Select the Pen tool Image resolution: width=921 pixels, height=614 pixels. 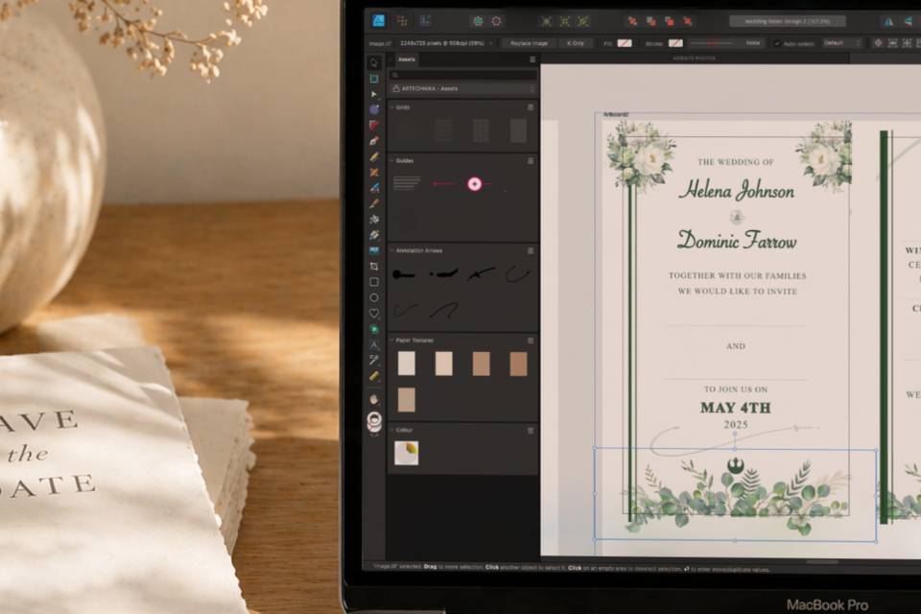click(374, 141)
